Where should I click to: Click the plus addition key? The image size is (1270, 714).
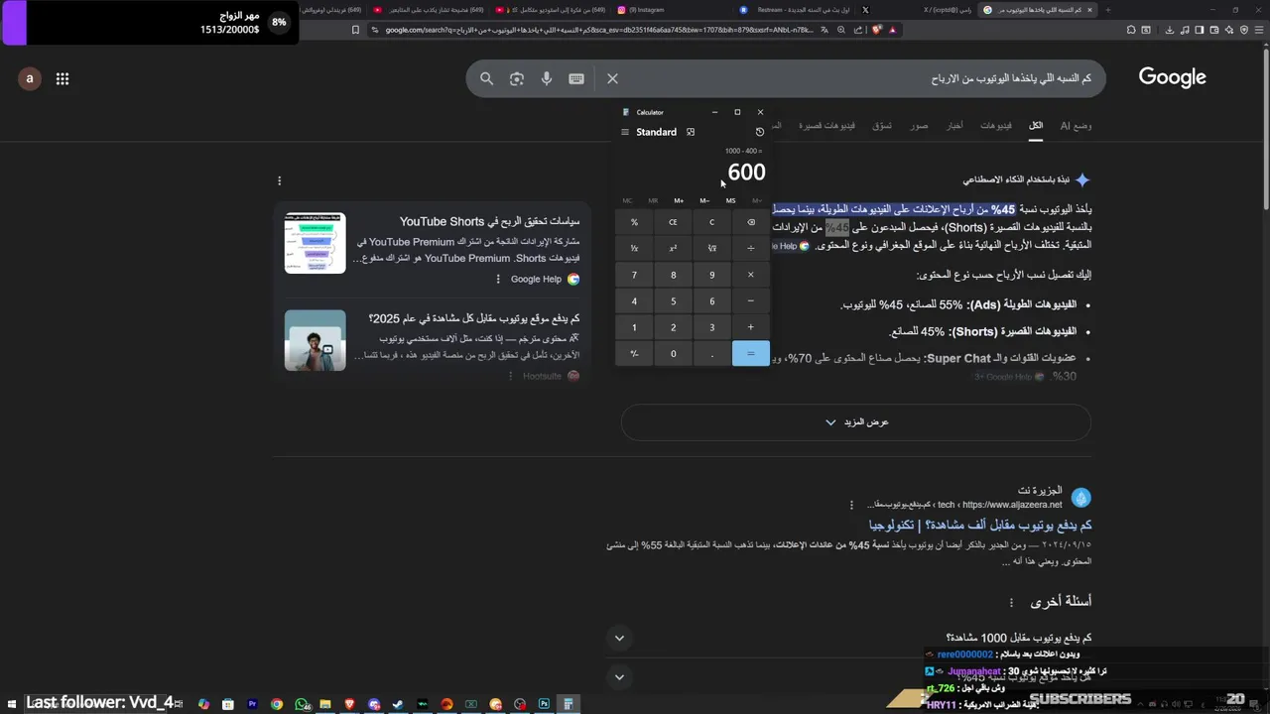(x=751, y=327)
